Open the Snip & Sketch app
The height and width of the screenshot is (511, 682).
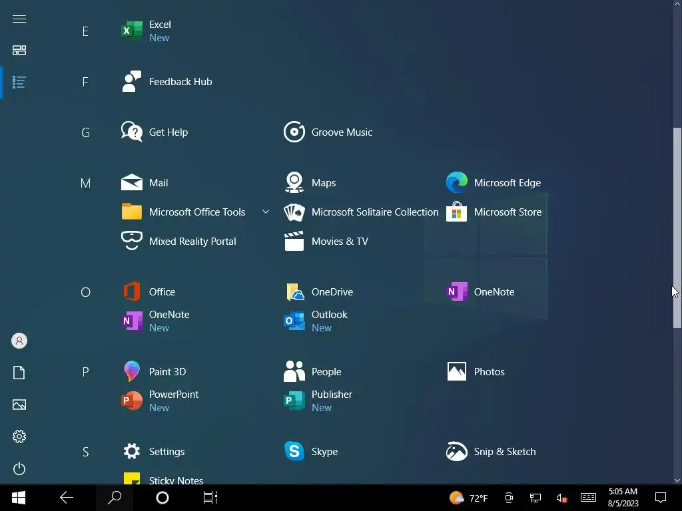point(491,452)
